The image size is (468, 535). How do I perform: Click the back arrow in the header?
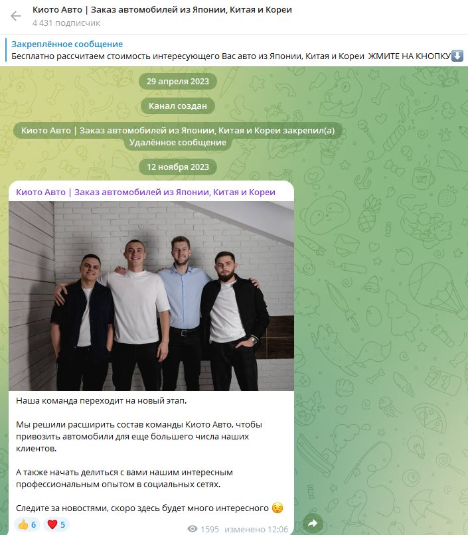coord(16,16)
